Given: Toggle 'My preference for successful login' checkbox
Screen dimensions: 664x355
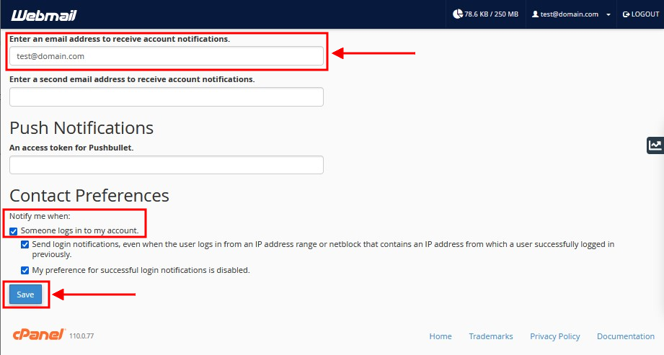Looking at the screenshot, I should coord(26,271).
